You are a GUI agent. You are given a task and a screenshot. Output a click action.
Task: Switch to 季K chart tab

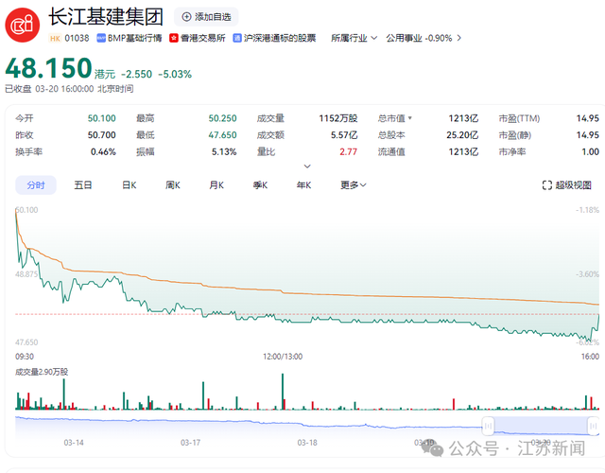pyautogui.click(x=261, y=185)
